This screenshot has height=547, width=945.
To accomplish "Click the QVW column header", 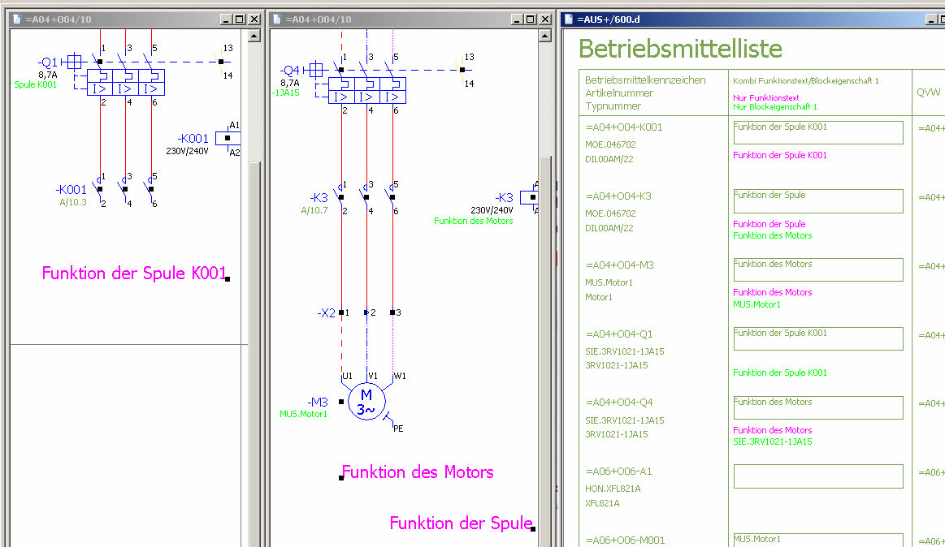I will (x=928, y=92).
